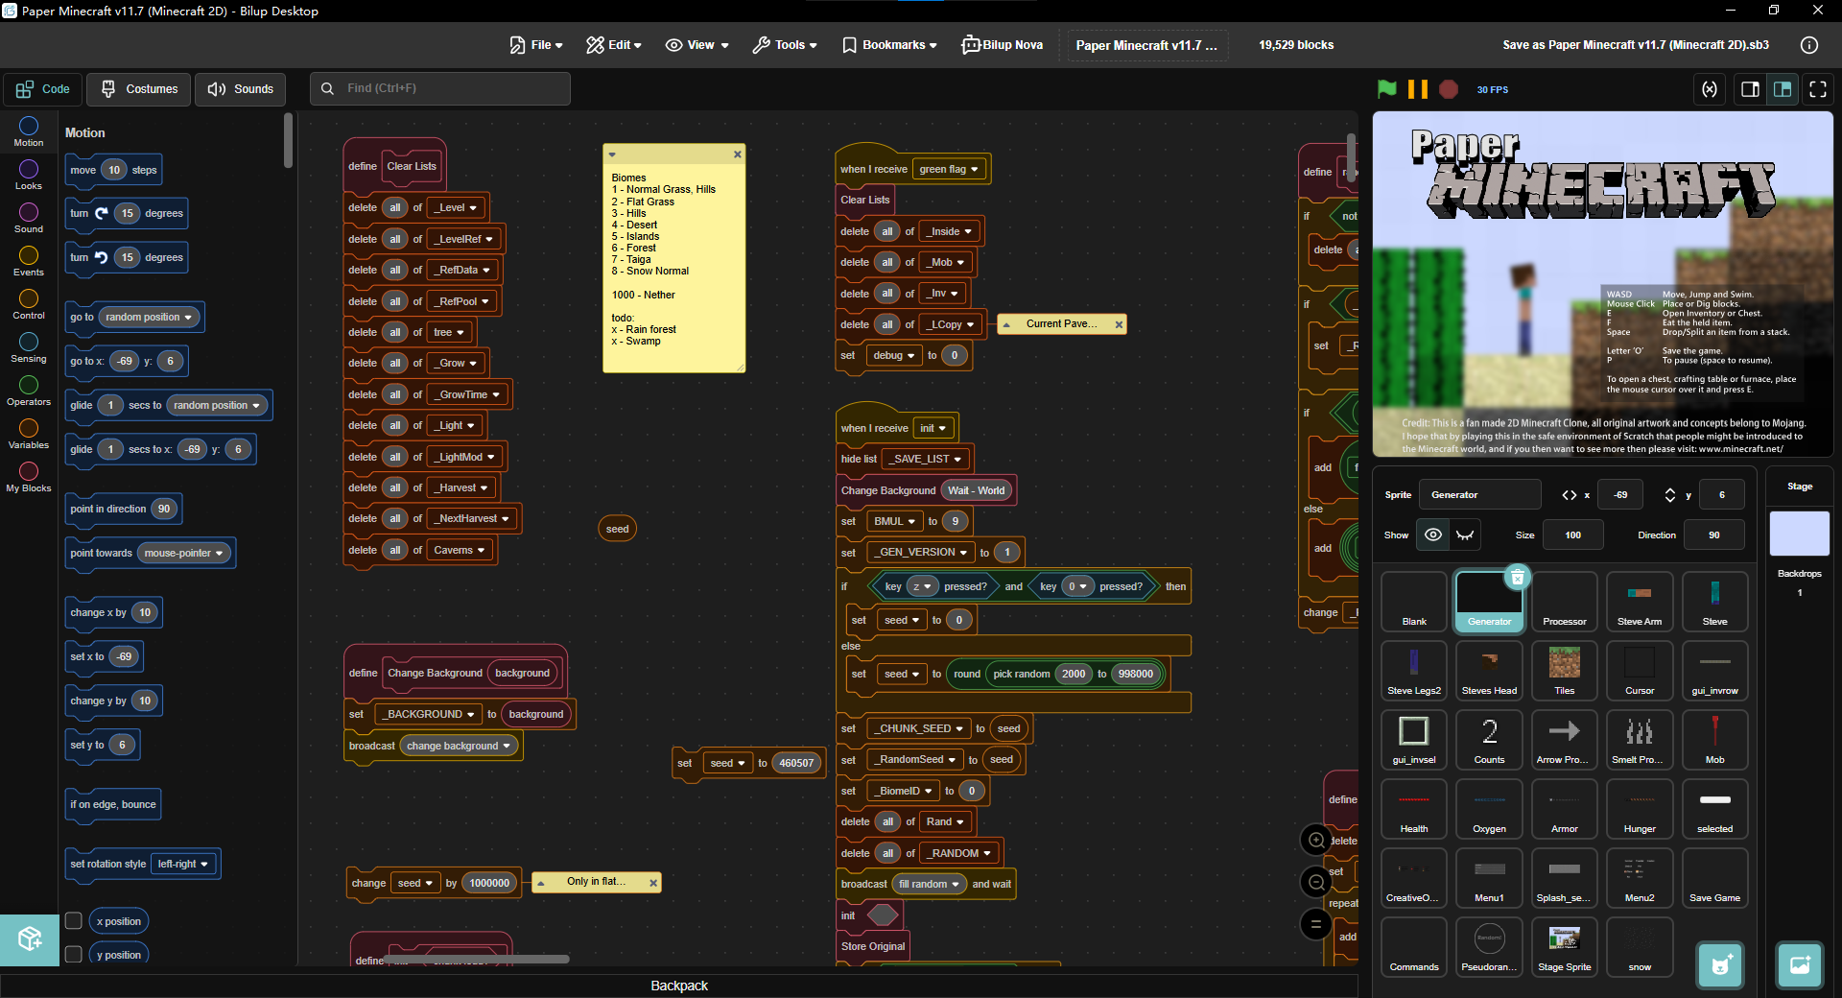Reset workspace zoom to default

(x=1316, y=925)
